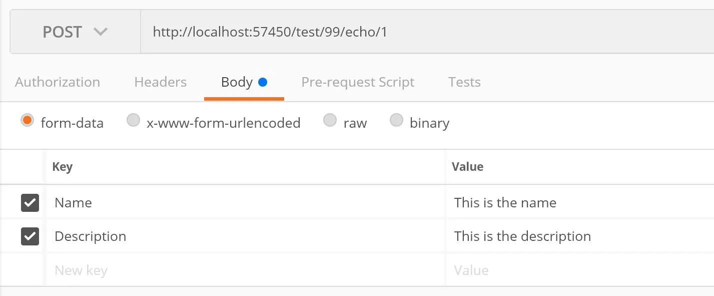The width and height of the screenshot is (714, 296).
Task: Choose the x-www-form-urlencoded option
Action: click(133, 121)
